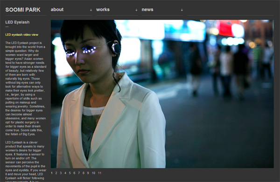Go to image page 6
Viewport: 280px width, 182px height.
click(x=74, y=173)
